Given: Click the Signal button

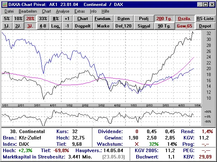Looking at the screenshot, I should click(144, 26).
